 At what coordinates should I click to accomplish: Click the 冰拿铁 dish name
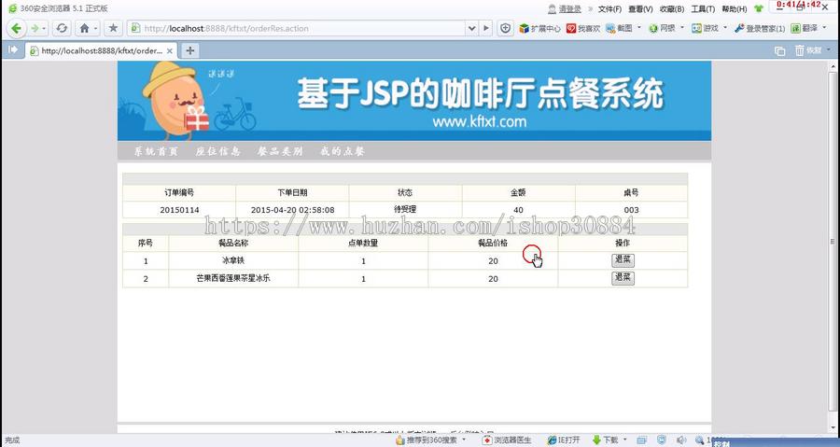click(233, 260)
